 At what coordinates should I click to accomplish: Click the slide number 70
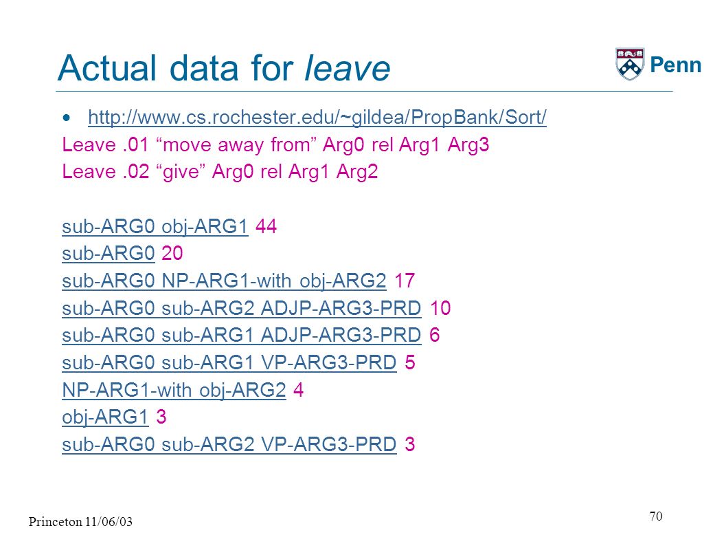coord(656,516)
